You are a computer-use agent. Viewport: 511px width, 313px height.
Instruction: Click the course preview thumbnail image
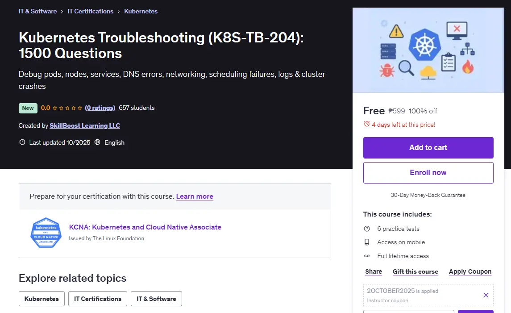pyautogui.click(x=428, y=50)
